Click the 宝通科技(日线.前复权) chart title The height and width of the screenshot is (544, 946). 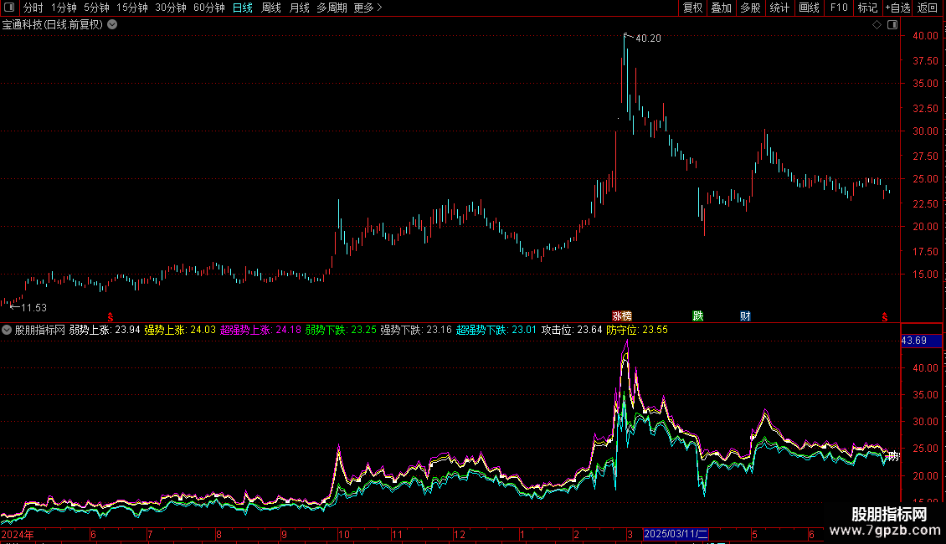tap(53, 25)
